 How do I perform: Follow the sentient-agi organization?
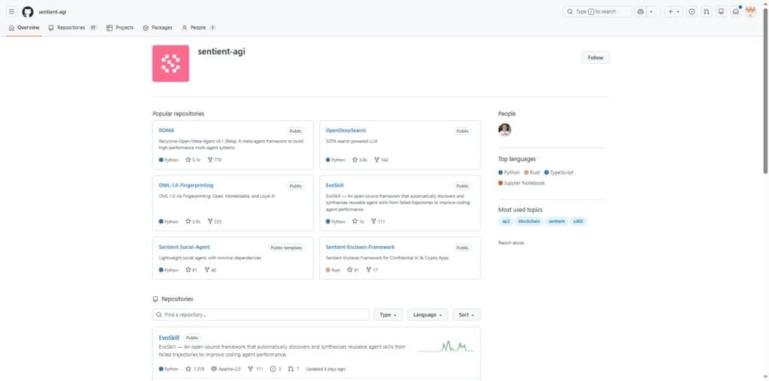click(596, 57)
